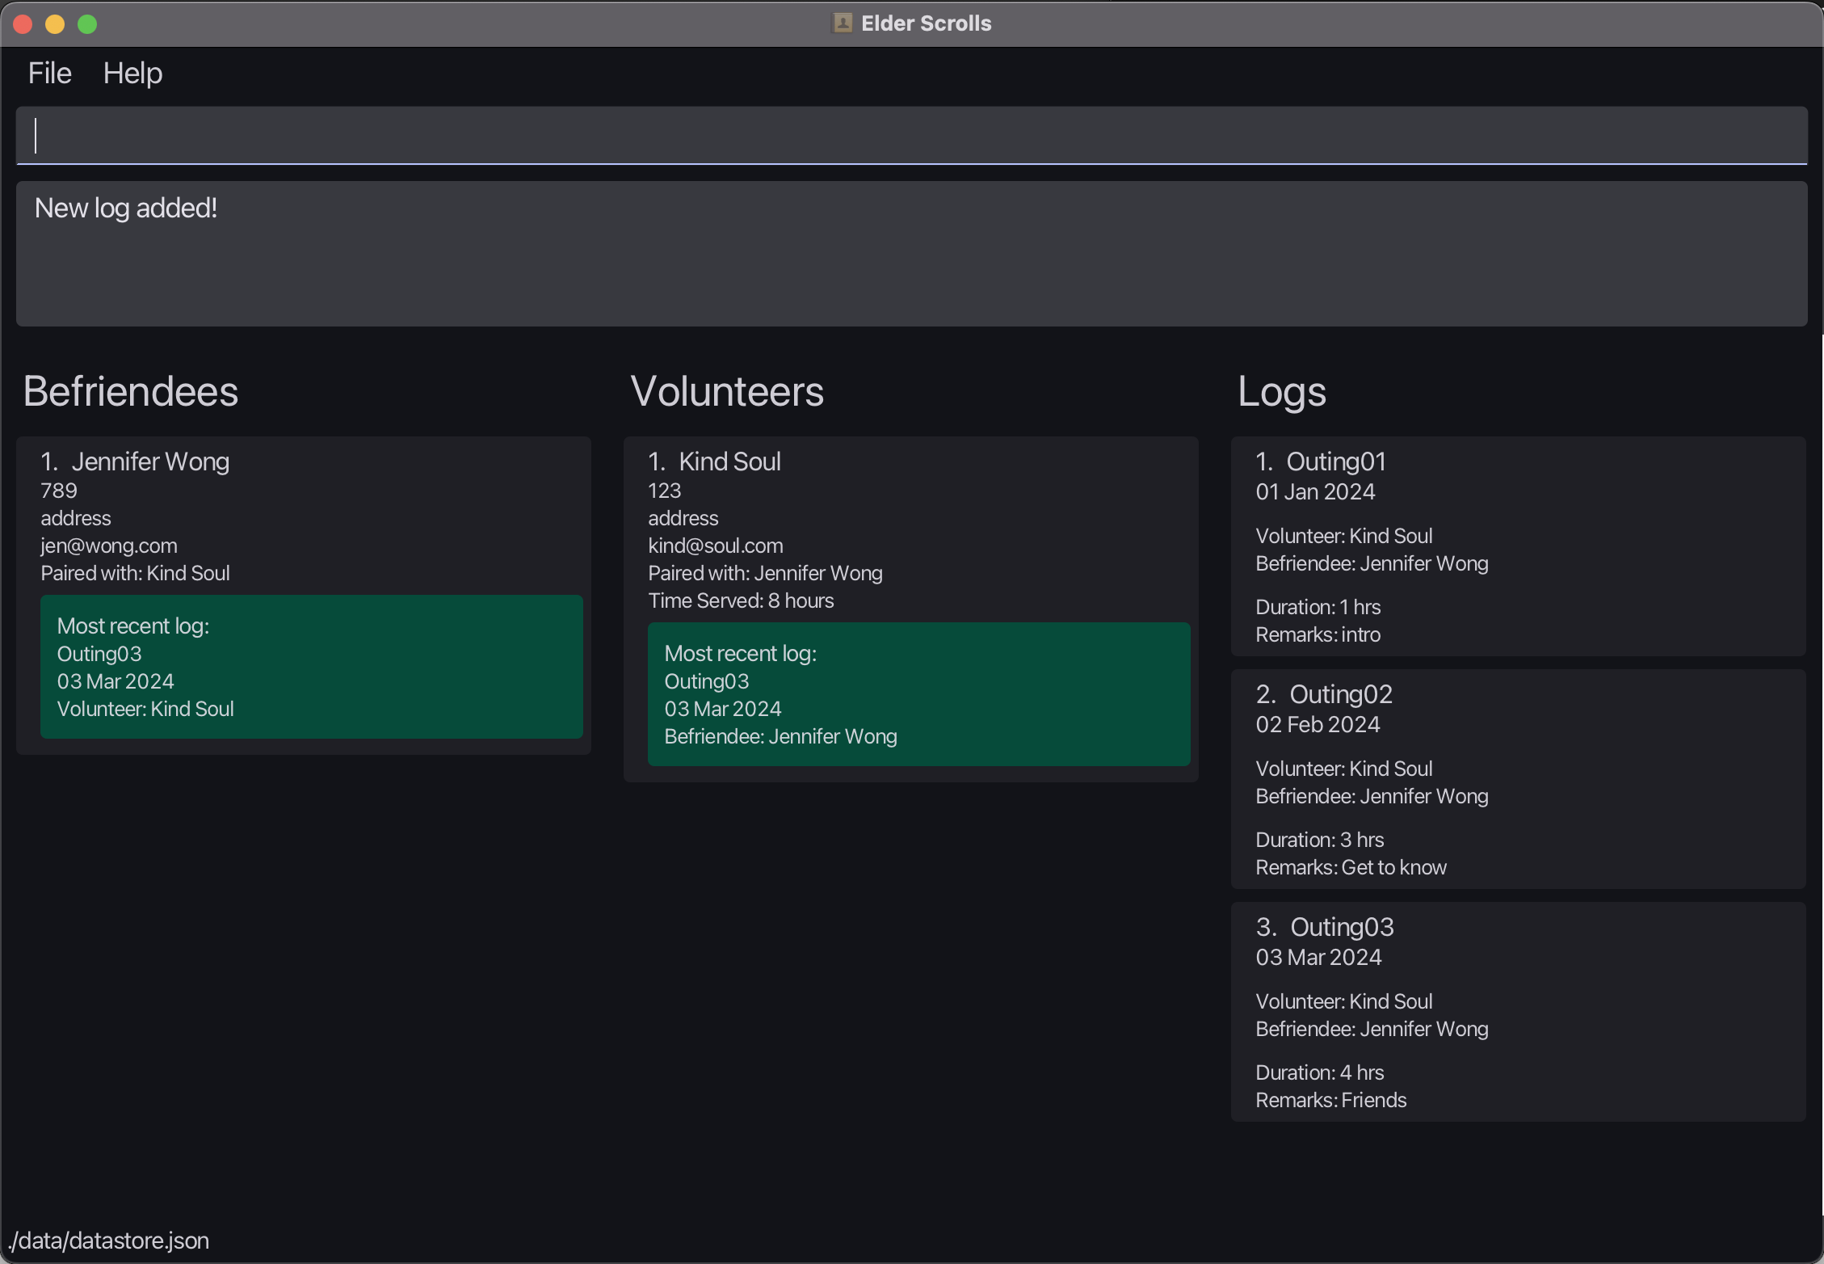This screenshot has height=1264, width=1824.
Task: Click Jennifer Wong's green most recent log box
Action: [x=311, y=667]
